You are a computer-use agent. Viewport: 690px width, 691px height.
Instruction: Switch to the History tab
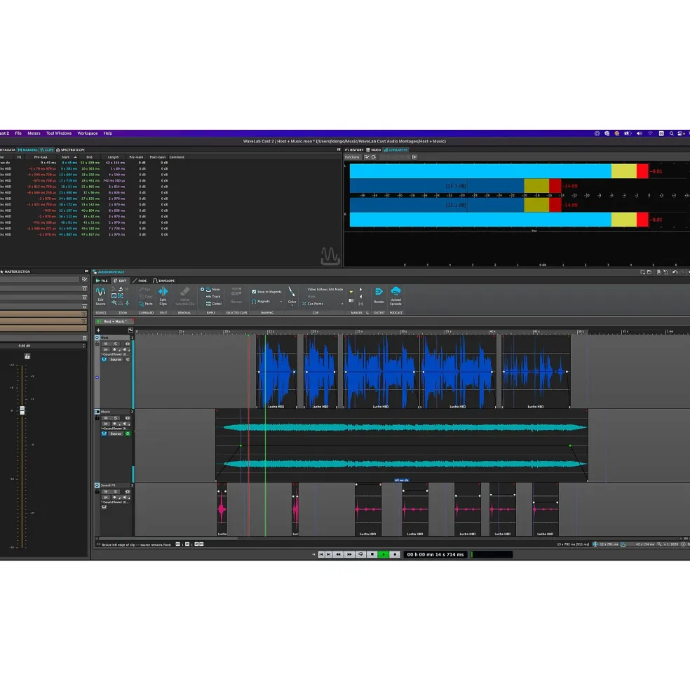[354, 150]
